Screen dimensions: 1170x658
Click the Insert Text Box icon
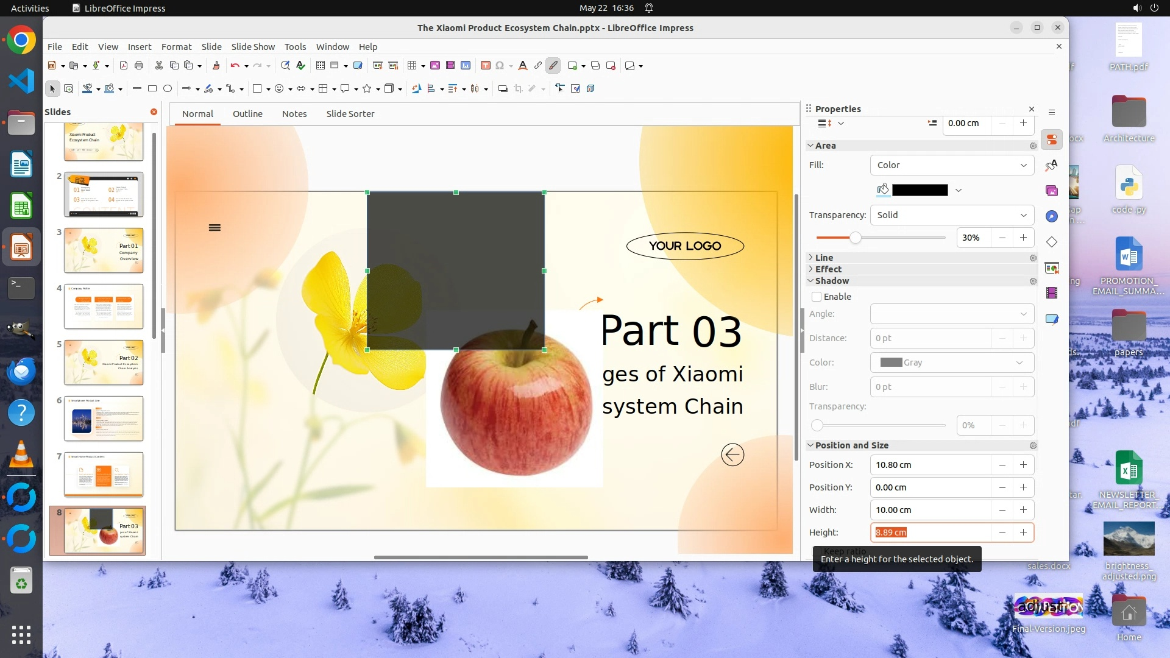[486, 66]
